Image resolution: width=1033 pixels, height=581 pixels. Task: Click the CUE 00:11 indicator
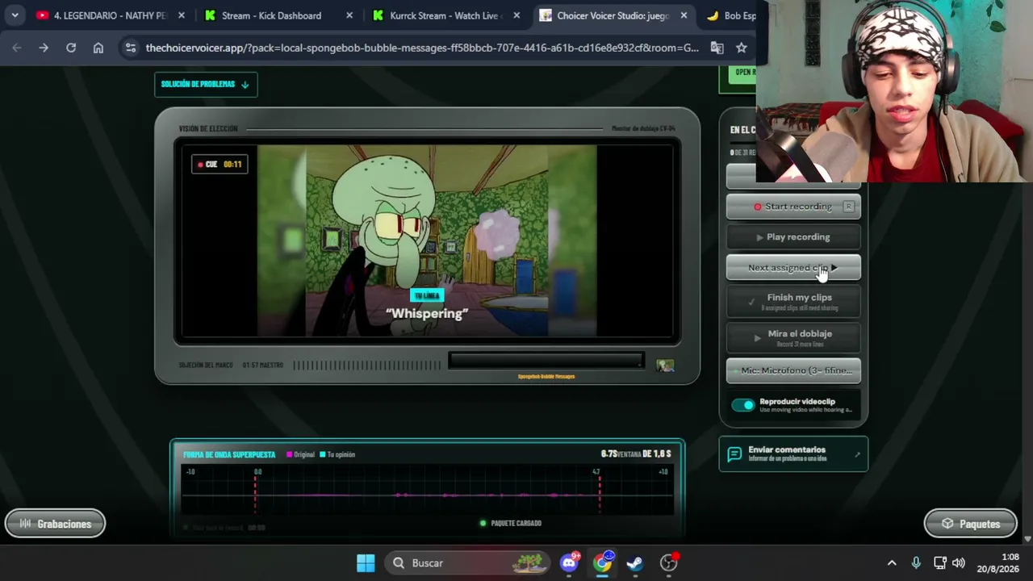220,165
